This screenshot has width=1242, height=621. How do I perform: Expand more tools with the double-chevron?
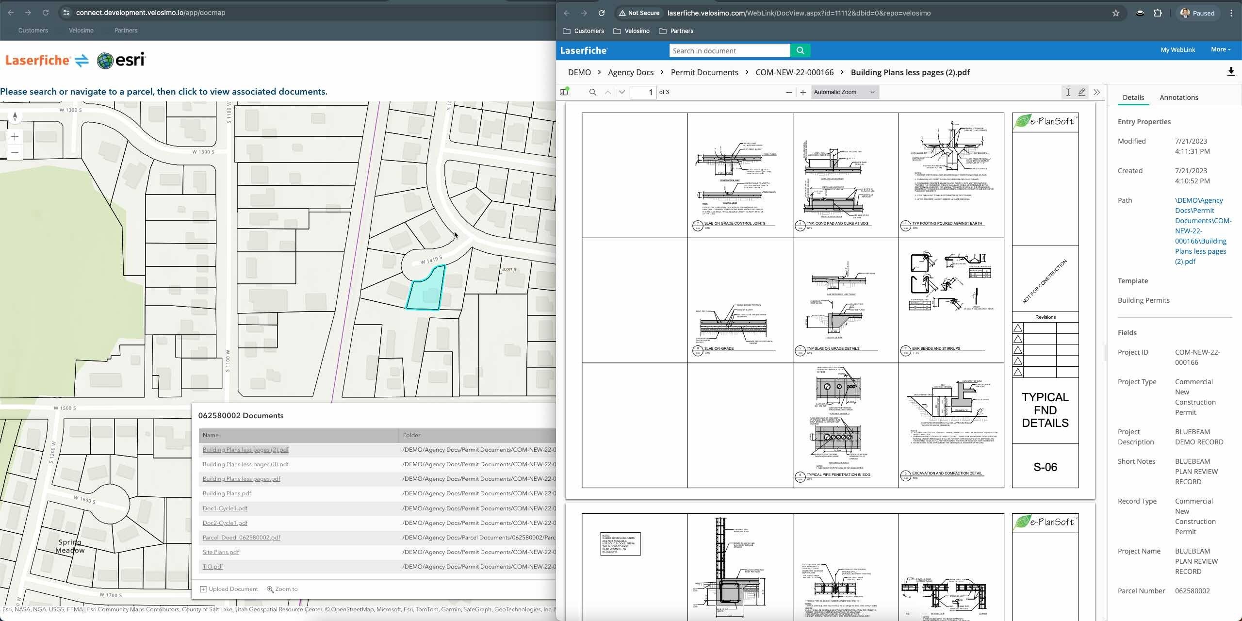1097,92
